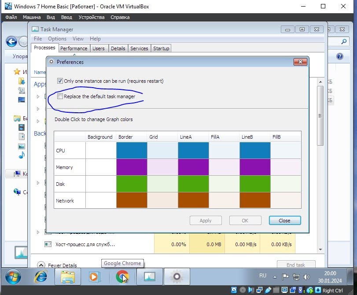357x295 pixels.
Task: Select the Music note library icon
Action: [22, 155]
